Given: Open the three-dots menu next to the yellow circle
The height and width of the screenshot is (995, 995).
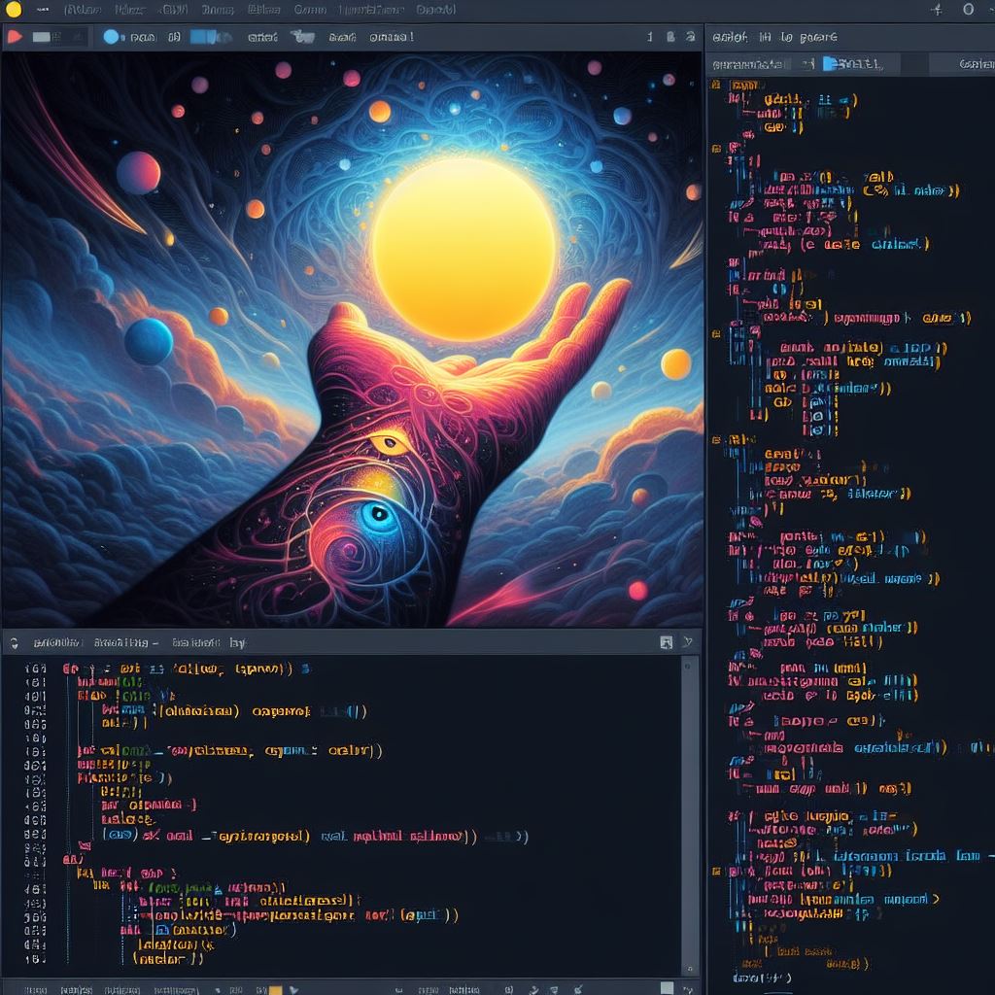Looking at the screenshot, I should point(43,10).
